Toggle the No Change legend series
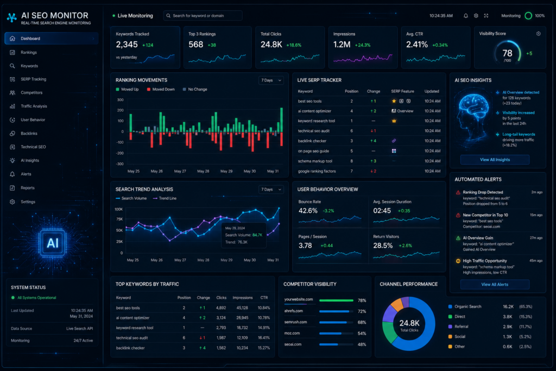Image resolution: width=556 pixels, height=371 pixels. 195,90
